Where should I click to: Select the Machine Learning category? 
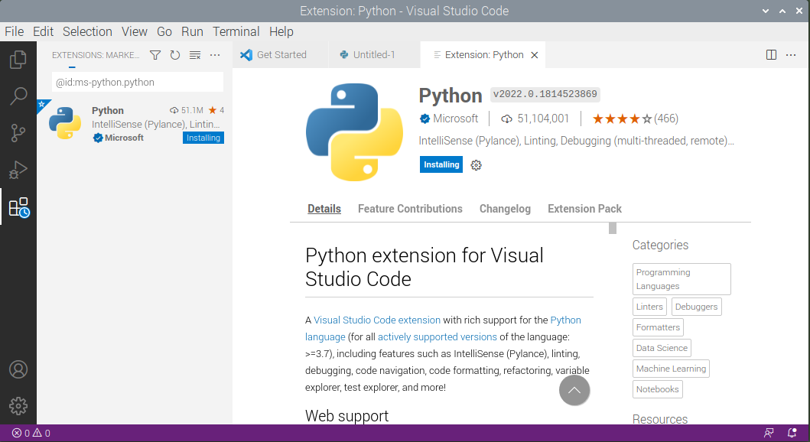pyautogui.click(x=671, y=369)
